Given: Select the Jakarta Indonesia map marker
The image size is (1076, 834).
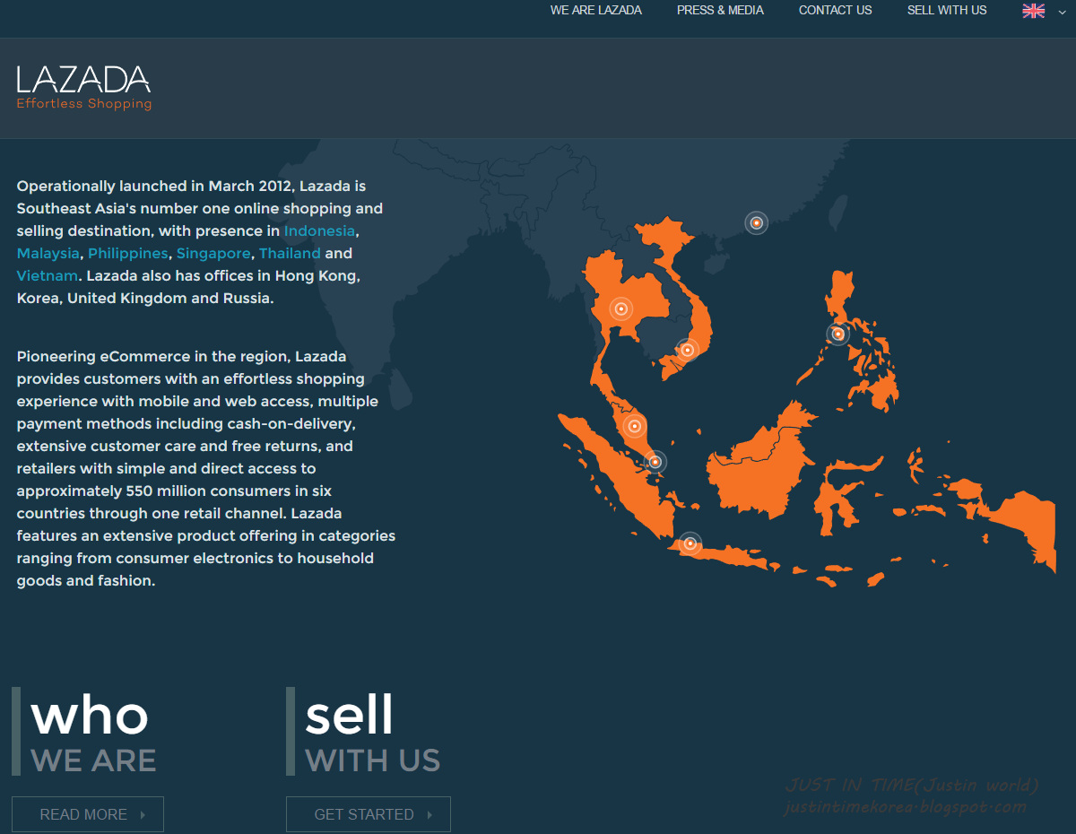Looking at the screenshot, I should 690,543.
